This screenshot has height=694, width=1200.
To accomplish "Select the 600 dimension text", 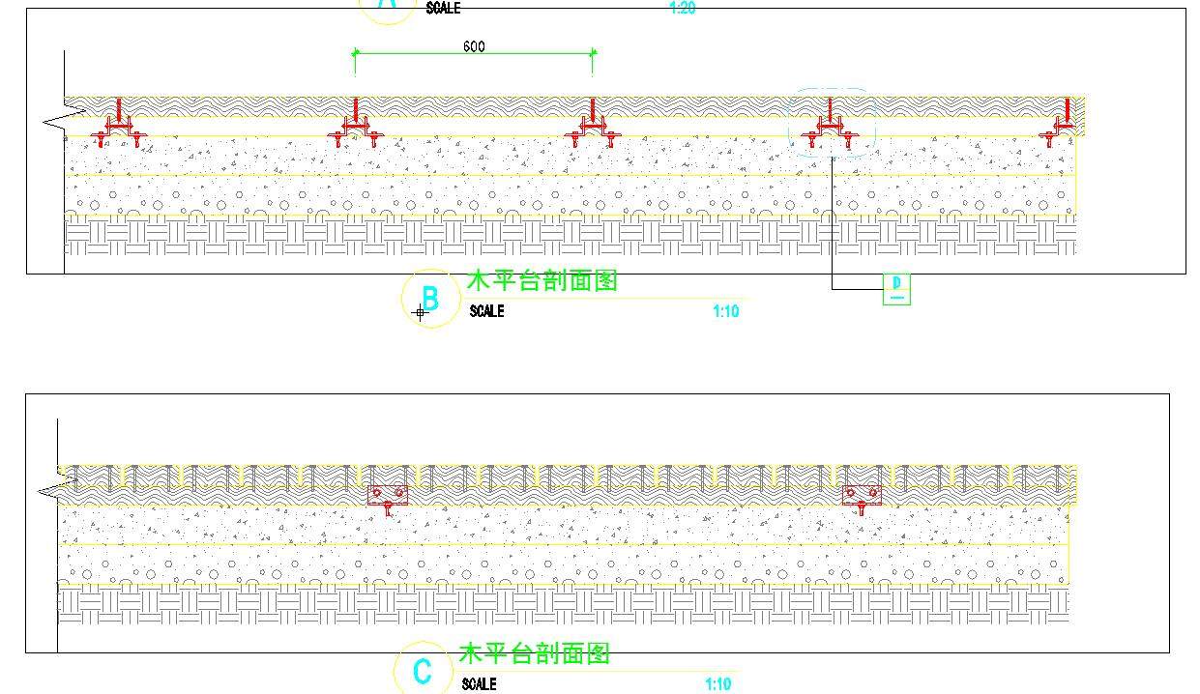I will pos(474,46).
